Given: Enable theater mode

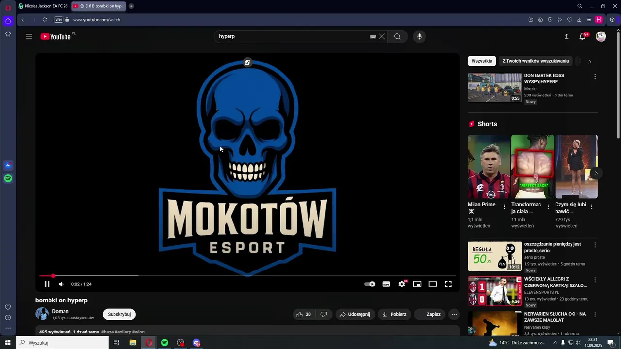Looking at the screenshot, I should tap(433, 284).
